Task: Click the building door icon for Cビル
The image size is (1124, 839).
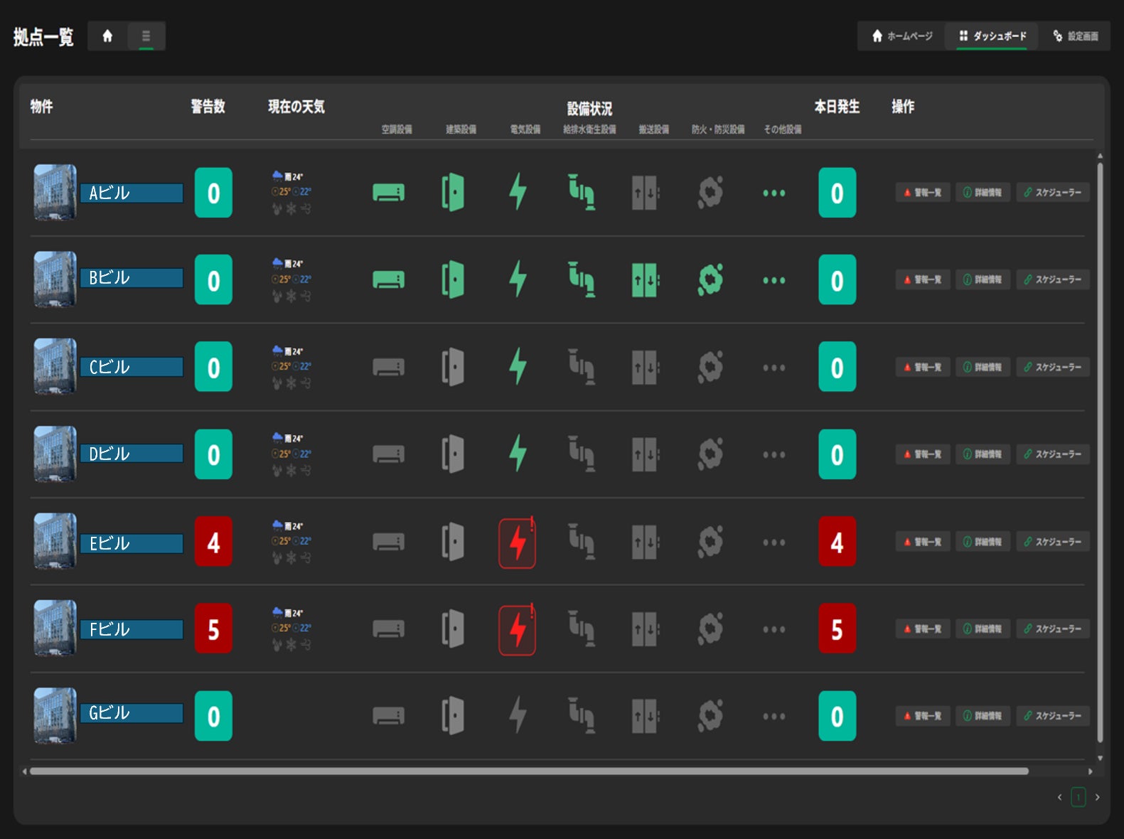Action: coord(453,367)
